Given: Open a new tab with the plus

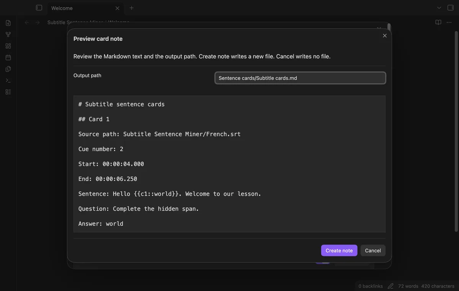Looking at the screenshot, I should point(131,8).
